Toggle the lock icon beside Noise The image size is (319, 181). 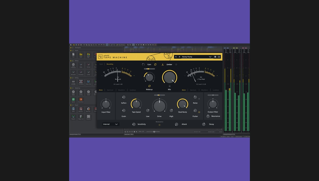pos(199,98)
